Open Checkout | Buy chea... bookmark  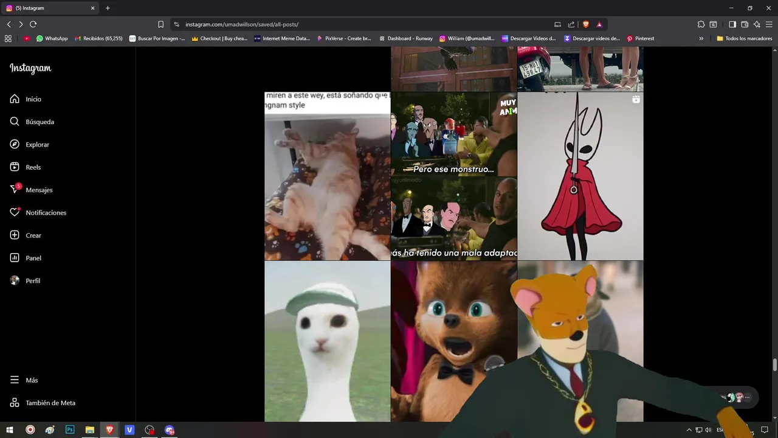[219, 38]
